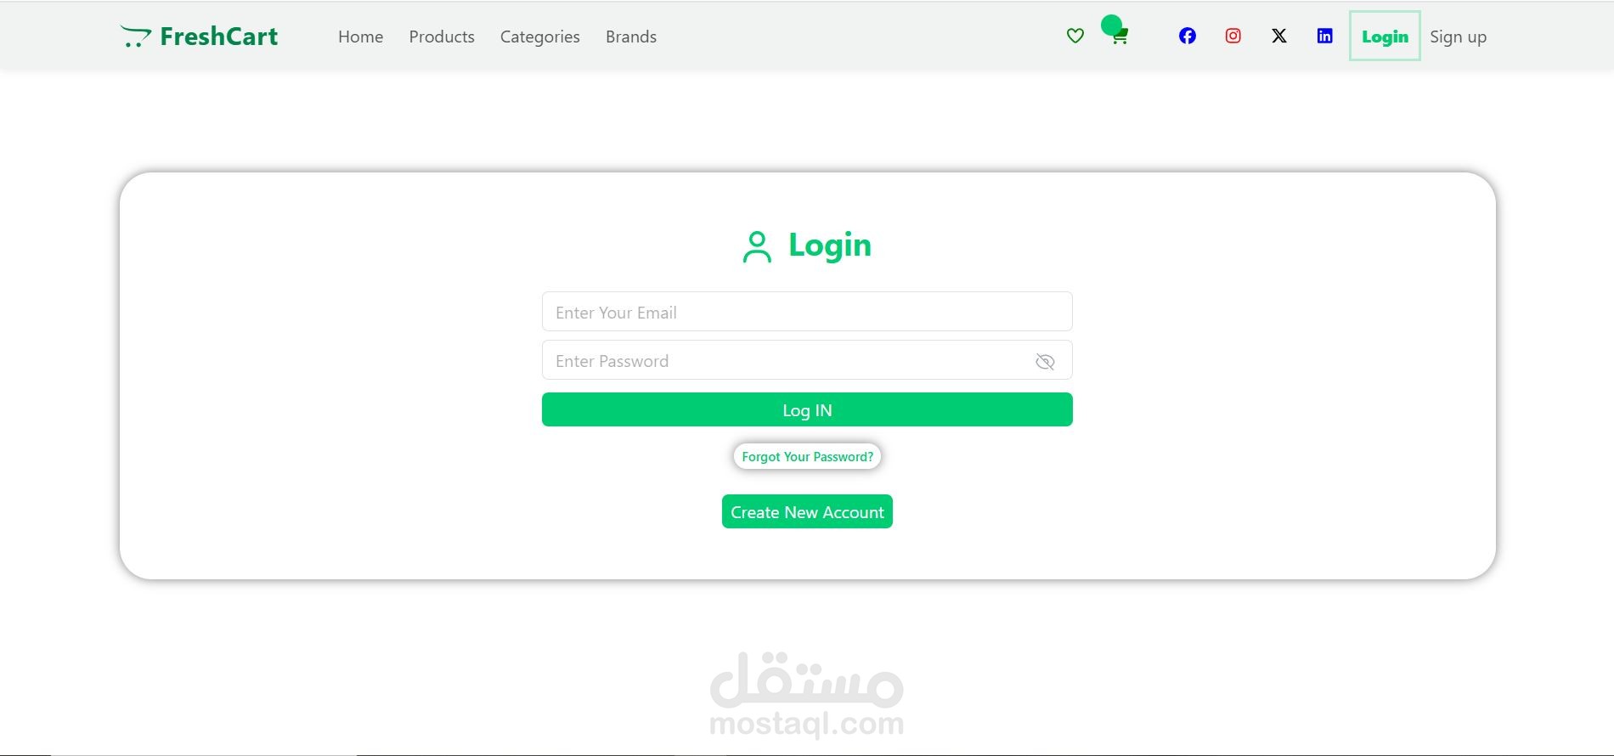The image size is (1614, 756).
Task: Open Brands in the navbar
Action: [631, 37]
